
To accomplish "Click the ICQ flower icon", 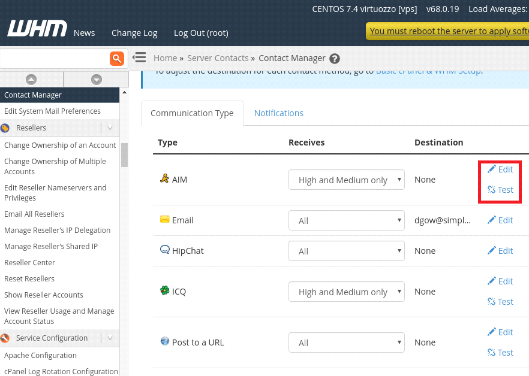I will (x=164, y=290).
